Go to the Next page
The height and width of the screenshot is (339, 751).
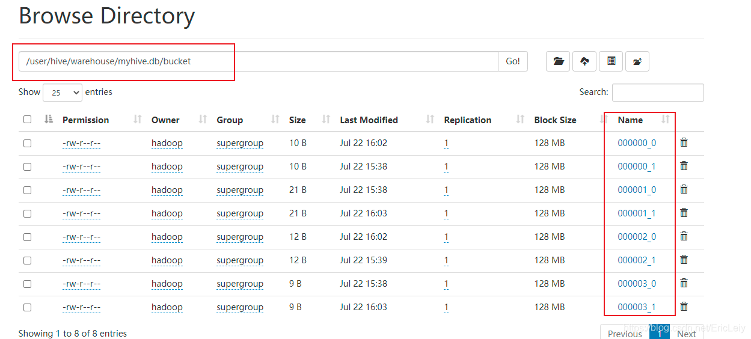[686, 334]
